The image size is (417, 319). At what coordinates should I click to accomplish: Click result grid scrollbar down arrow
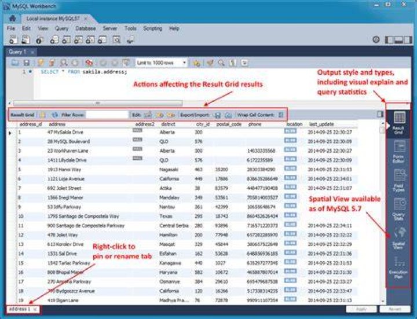coord(383,301)
